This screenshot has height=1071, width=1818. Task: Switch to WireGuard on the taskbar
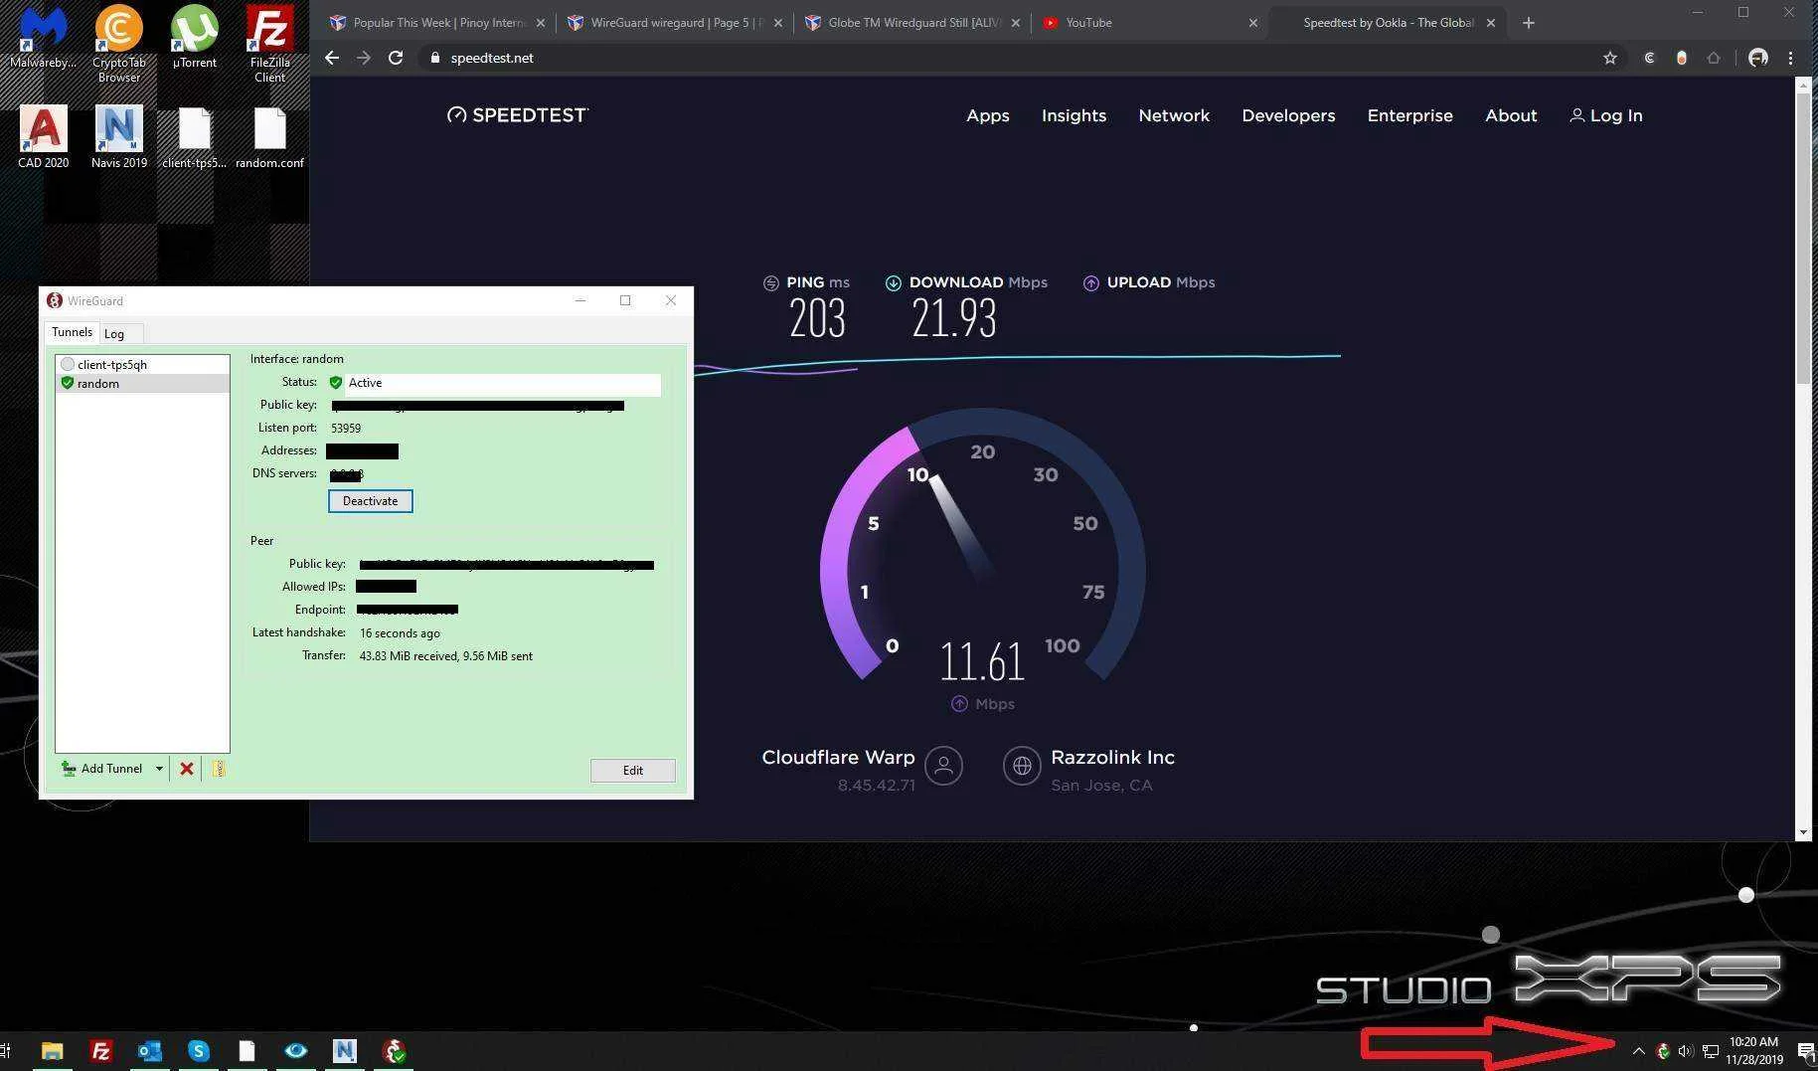394,1051
